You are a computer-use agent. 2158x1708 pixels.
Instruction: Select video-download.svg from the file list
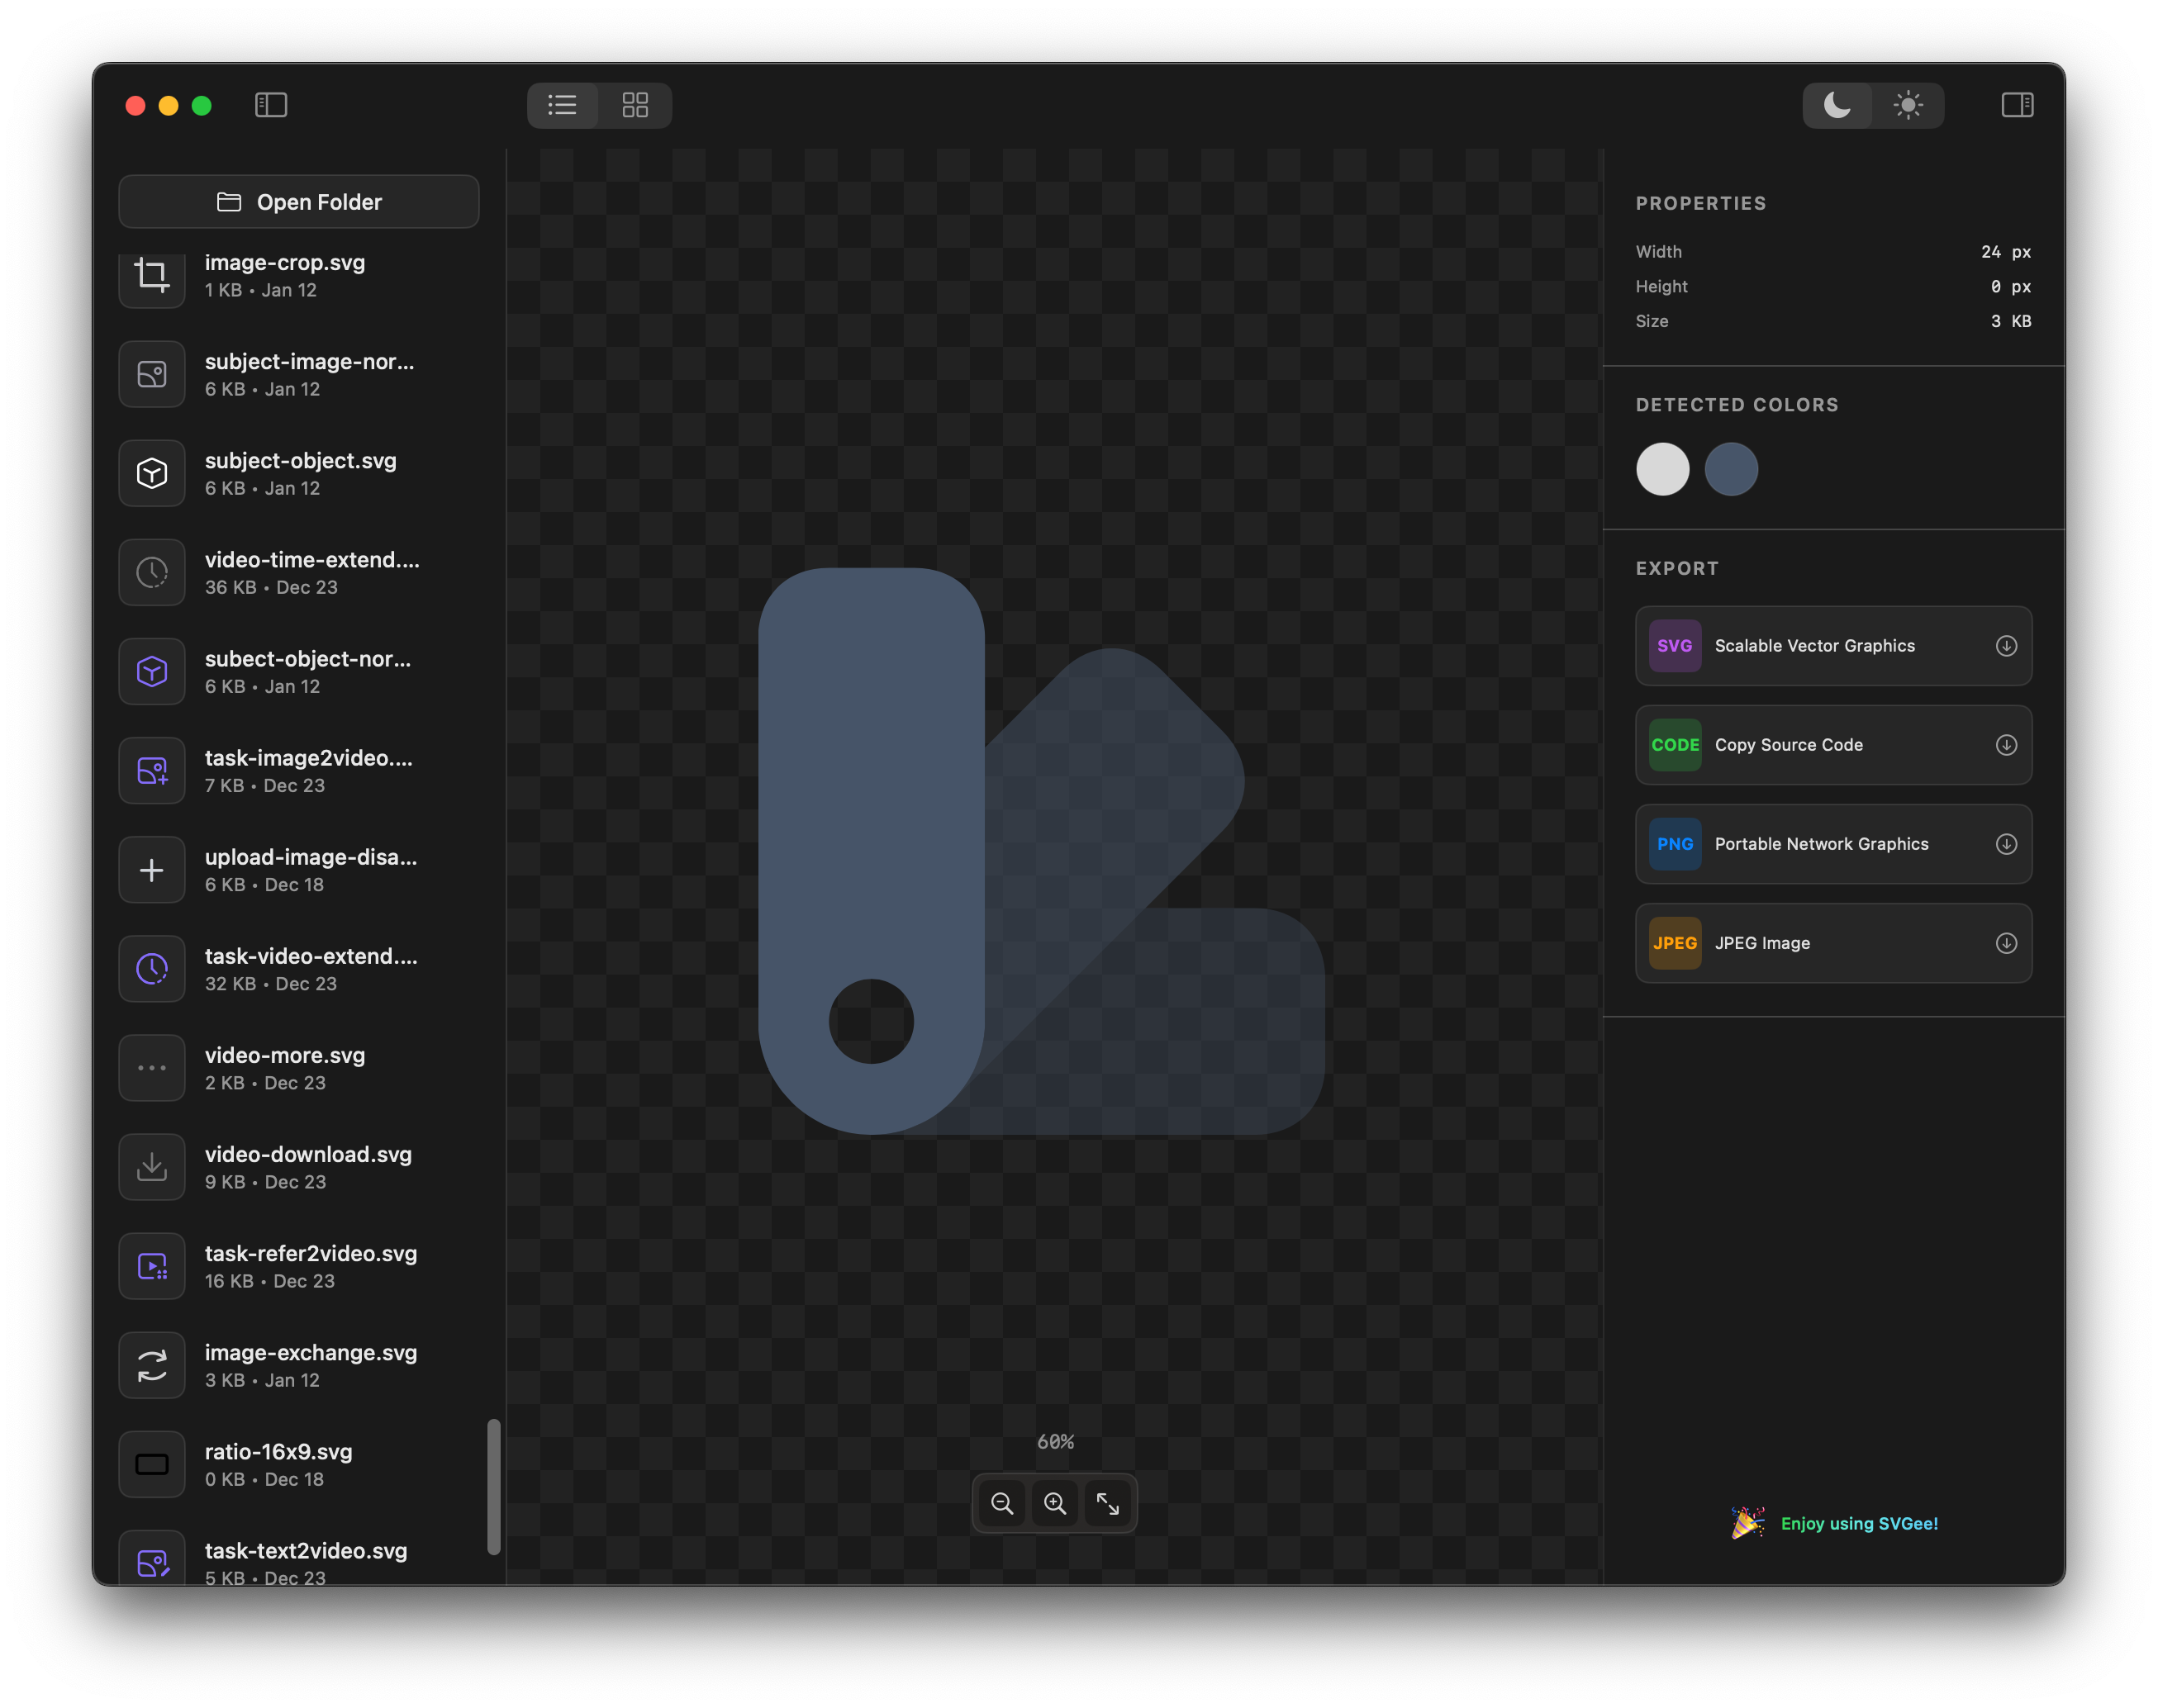300,1166
